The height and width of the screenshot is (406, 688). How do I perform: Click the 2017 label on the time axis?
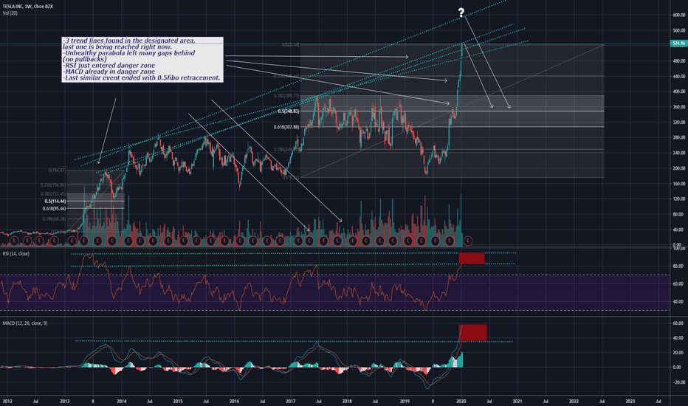[290, 401]
